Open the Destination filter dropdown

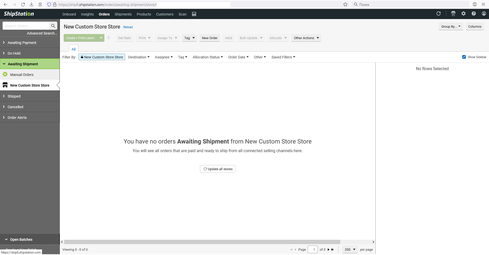point(139,57)
